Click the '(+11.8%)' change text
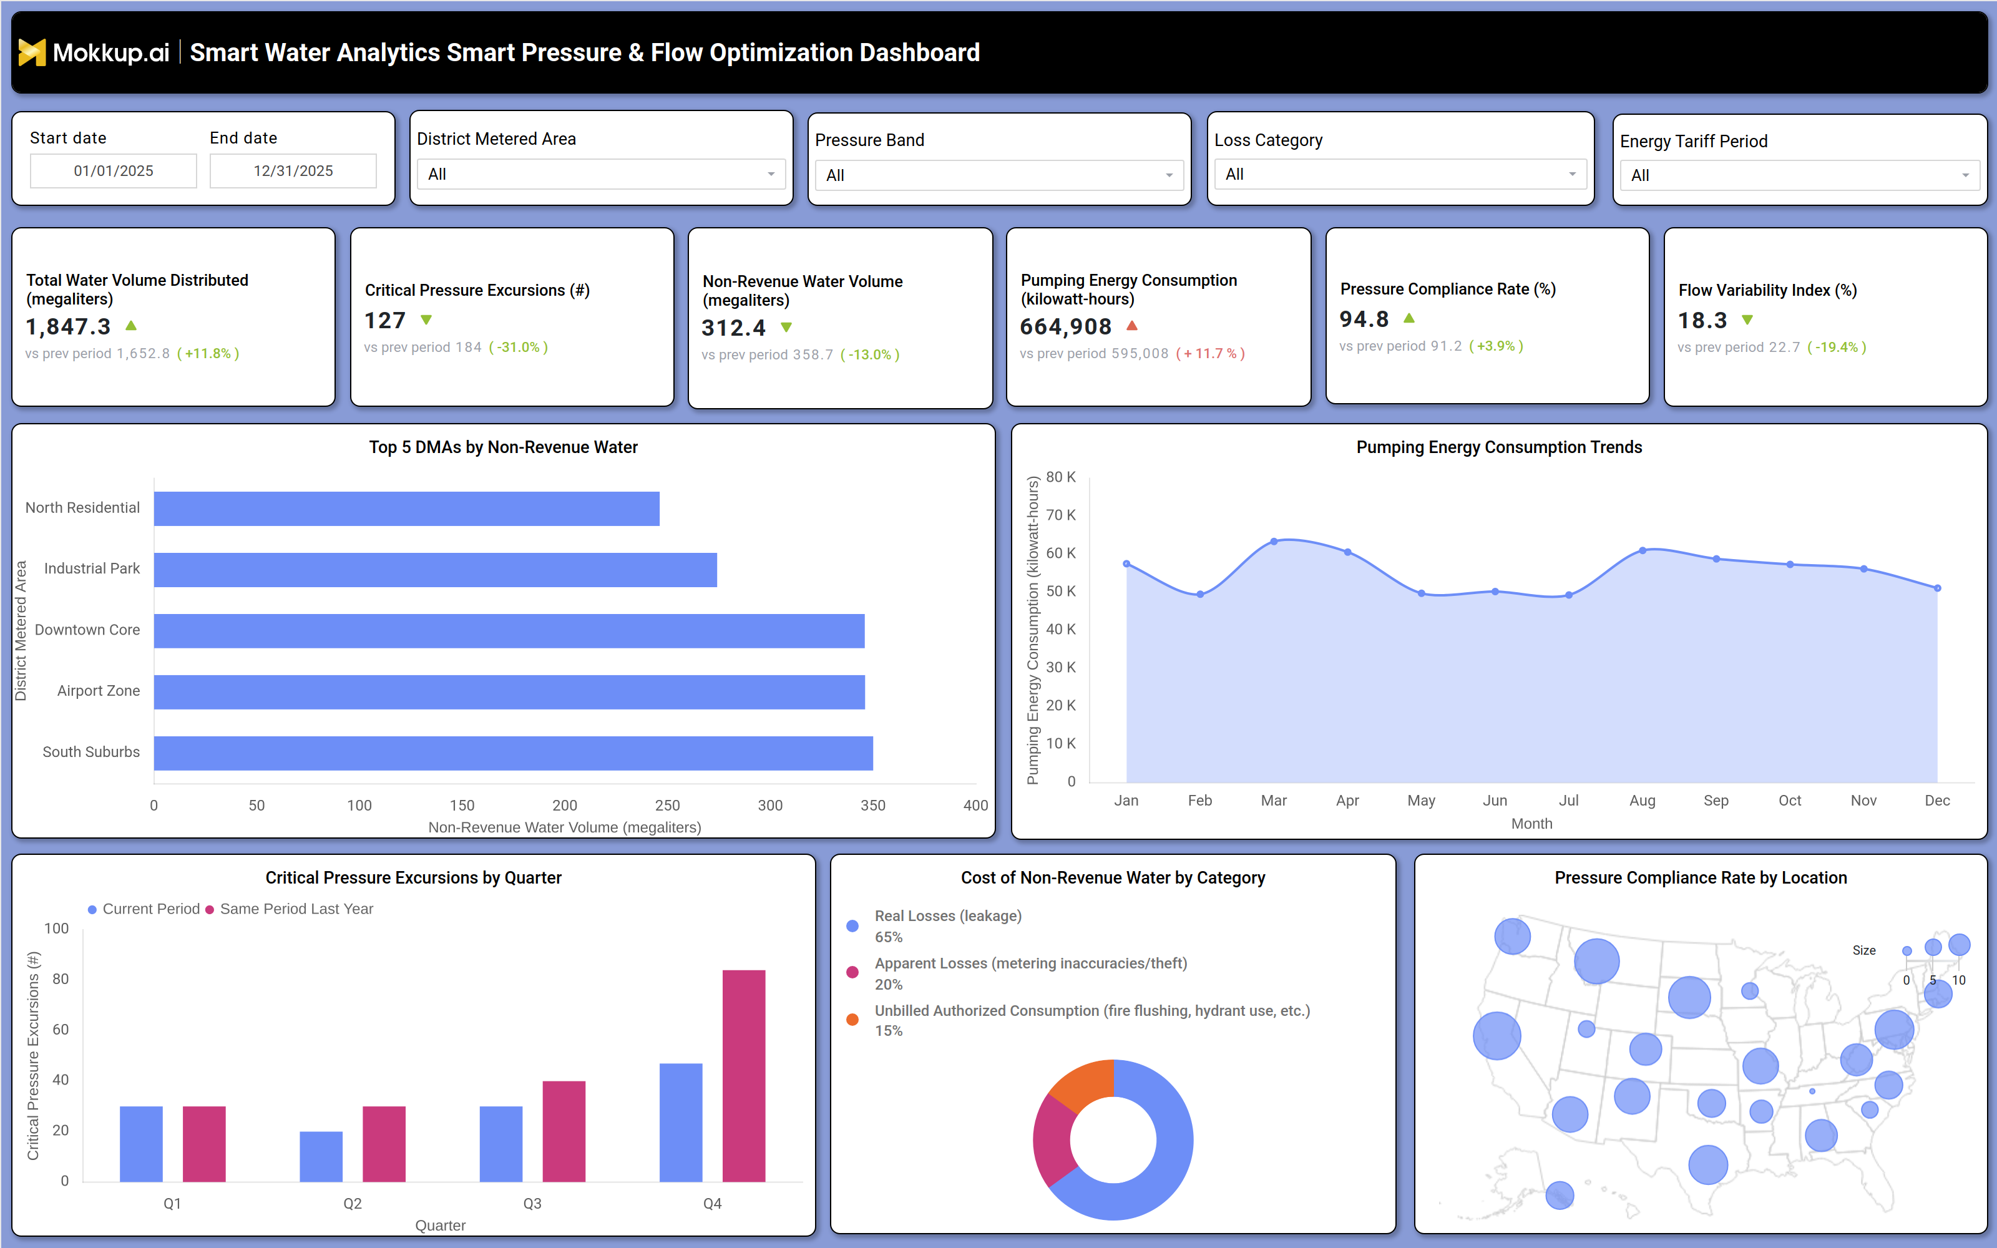Viewport: 1997px width, 1248px height. point(208,353)
